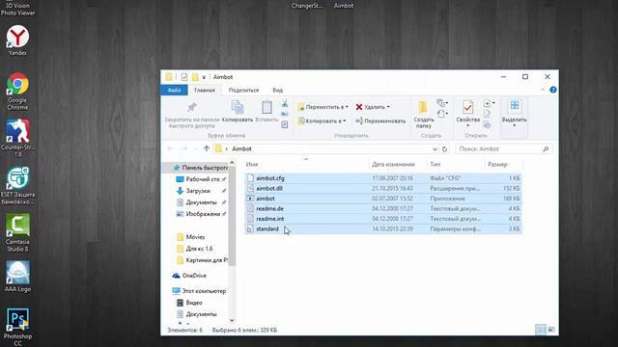Open the quick access toolbar customize arrow
The height and width of the screenshot is (347, 618).
(x=204, y=77)
